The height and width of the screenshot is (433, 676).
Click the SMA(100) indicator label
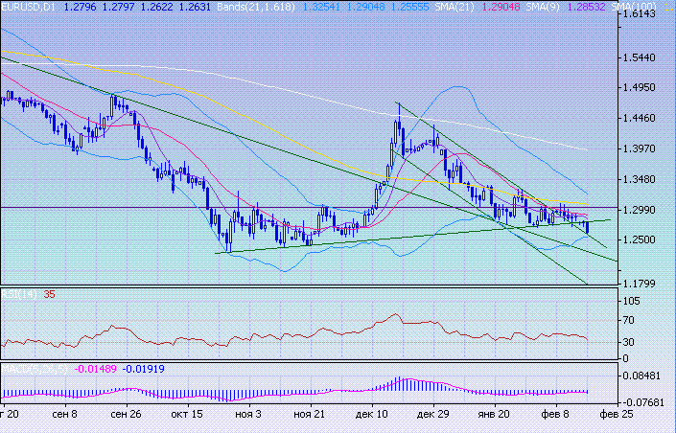tap(652, 6)
